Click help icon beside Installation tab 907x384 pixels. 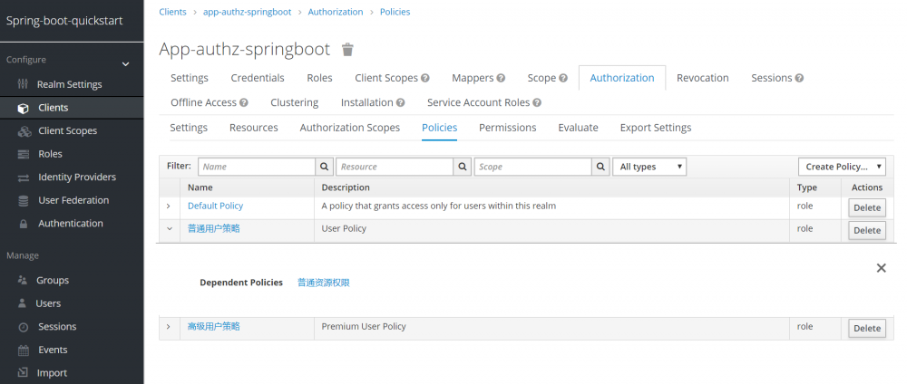[400, 102]
